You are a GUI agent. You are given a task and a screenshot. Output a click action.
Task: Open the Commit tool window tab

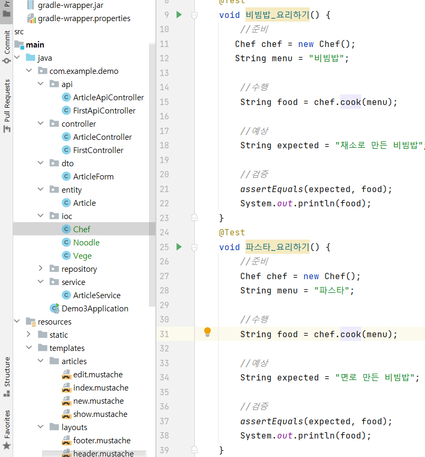pyautogui.click(x=6, y=46)
